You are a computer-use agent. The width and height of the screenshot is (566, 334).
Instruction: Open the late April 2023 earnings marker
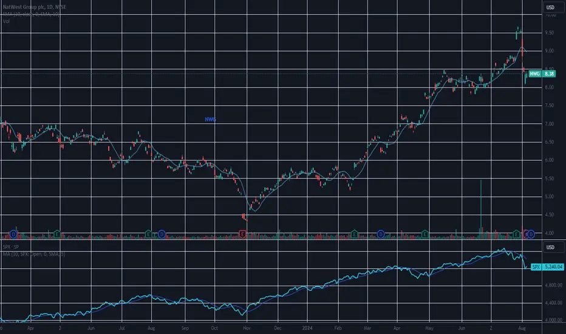56,234
